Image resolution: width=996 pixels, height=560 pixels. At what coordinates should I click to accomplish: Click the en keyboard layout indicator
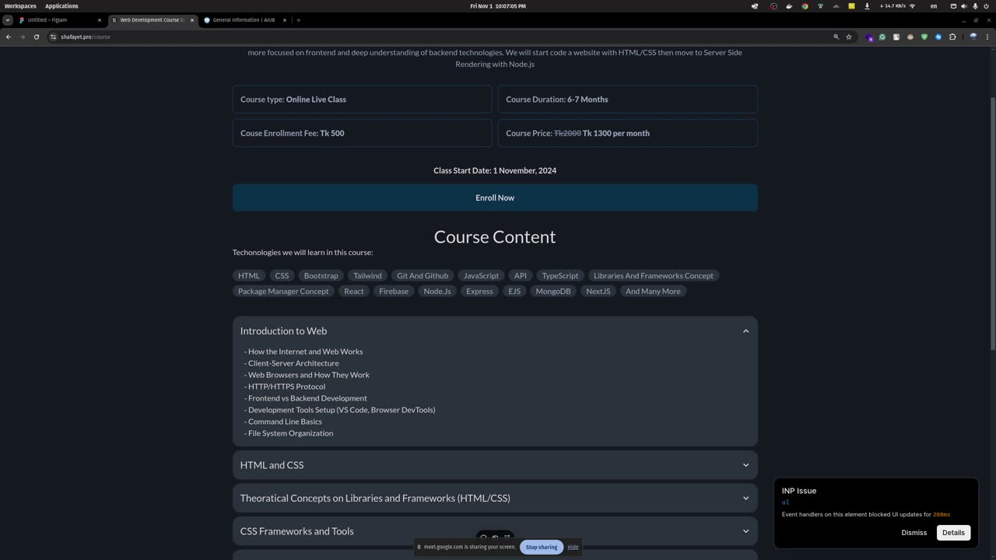point(934,6)
